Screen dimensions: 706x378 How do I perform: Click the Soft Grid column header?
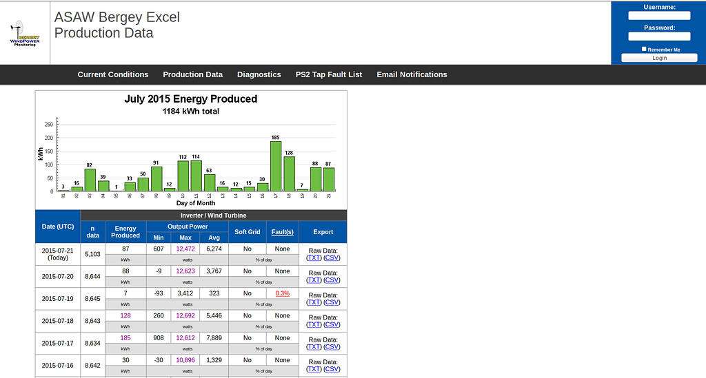click(x=248, y=232)
